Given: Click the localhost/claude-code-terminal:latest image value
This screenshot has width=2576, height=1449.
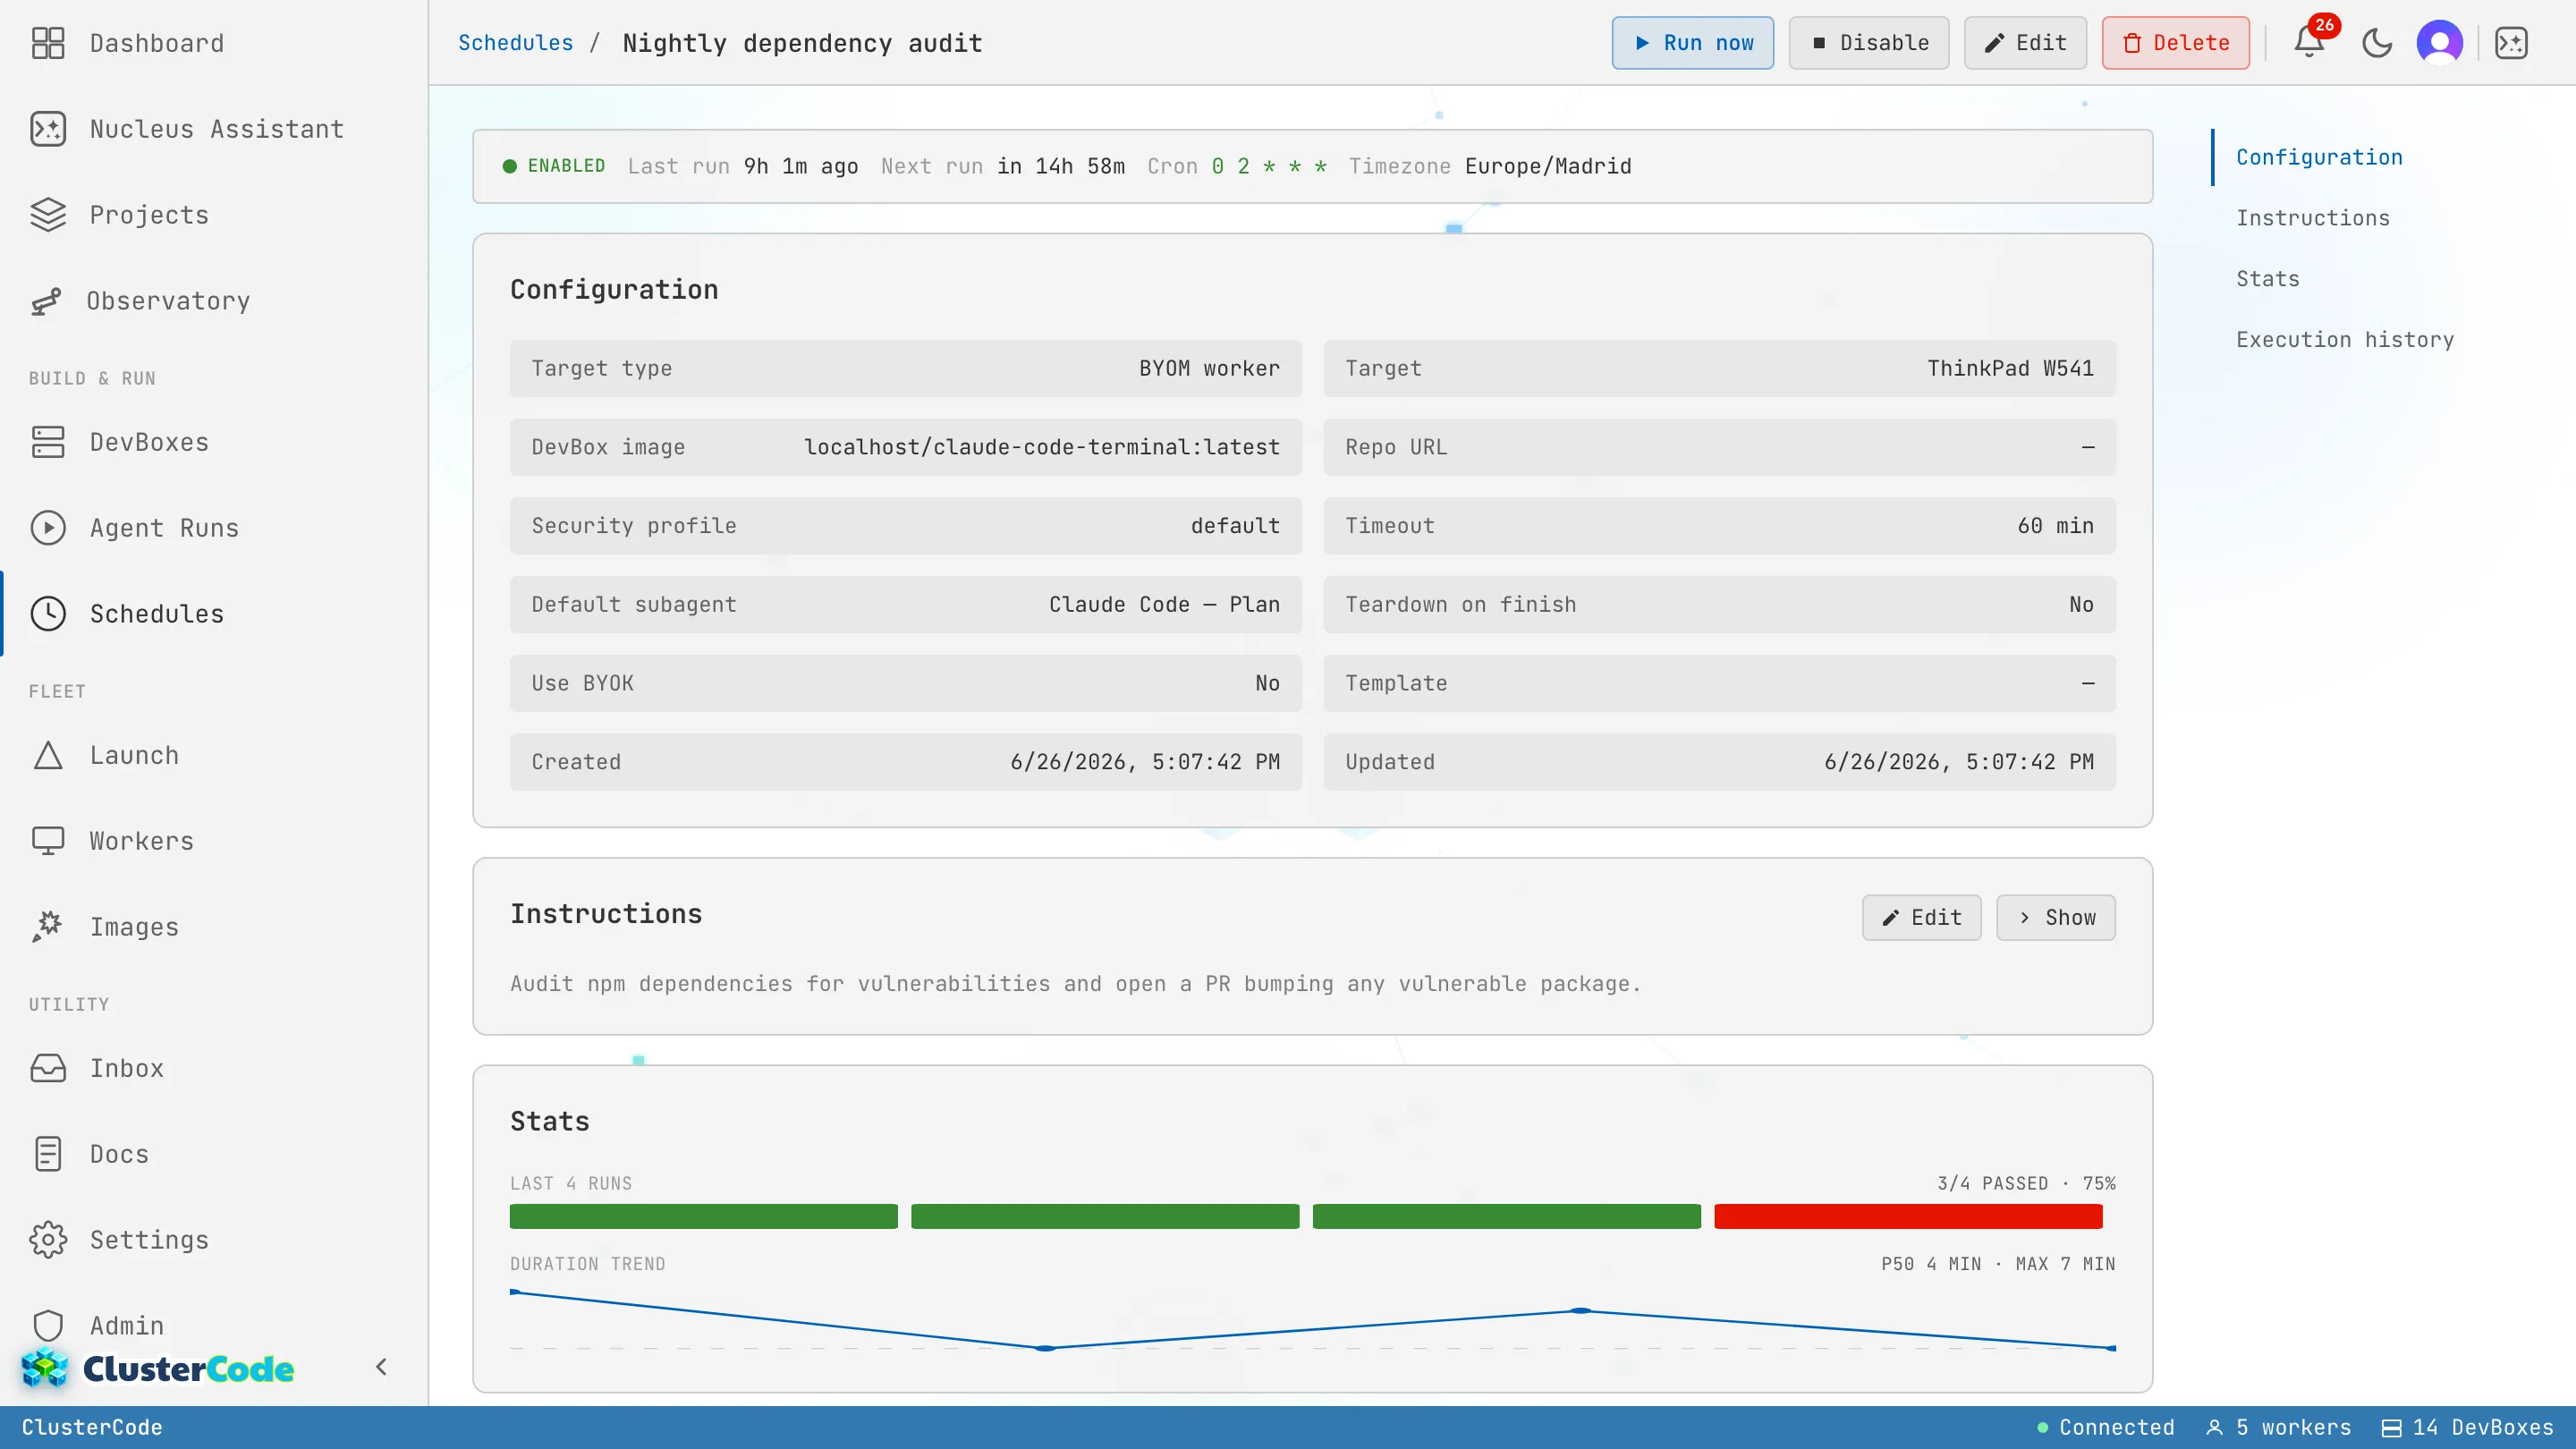Looking at the screenshot, I should (x=1042, y=447).
